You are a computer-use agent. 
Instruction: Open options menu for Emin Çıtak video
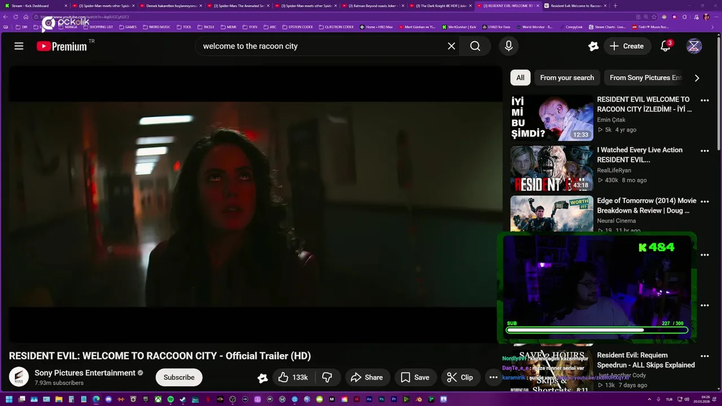point(705,100)
